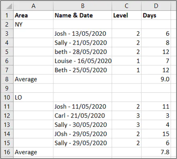Screen dimensions: 177x159
Task: Select Days value 6 in row 3
Action: [x=156, y=33]
